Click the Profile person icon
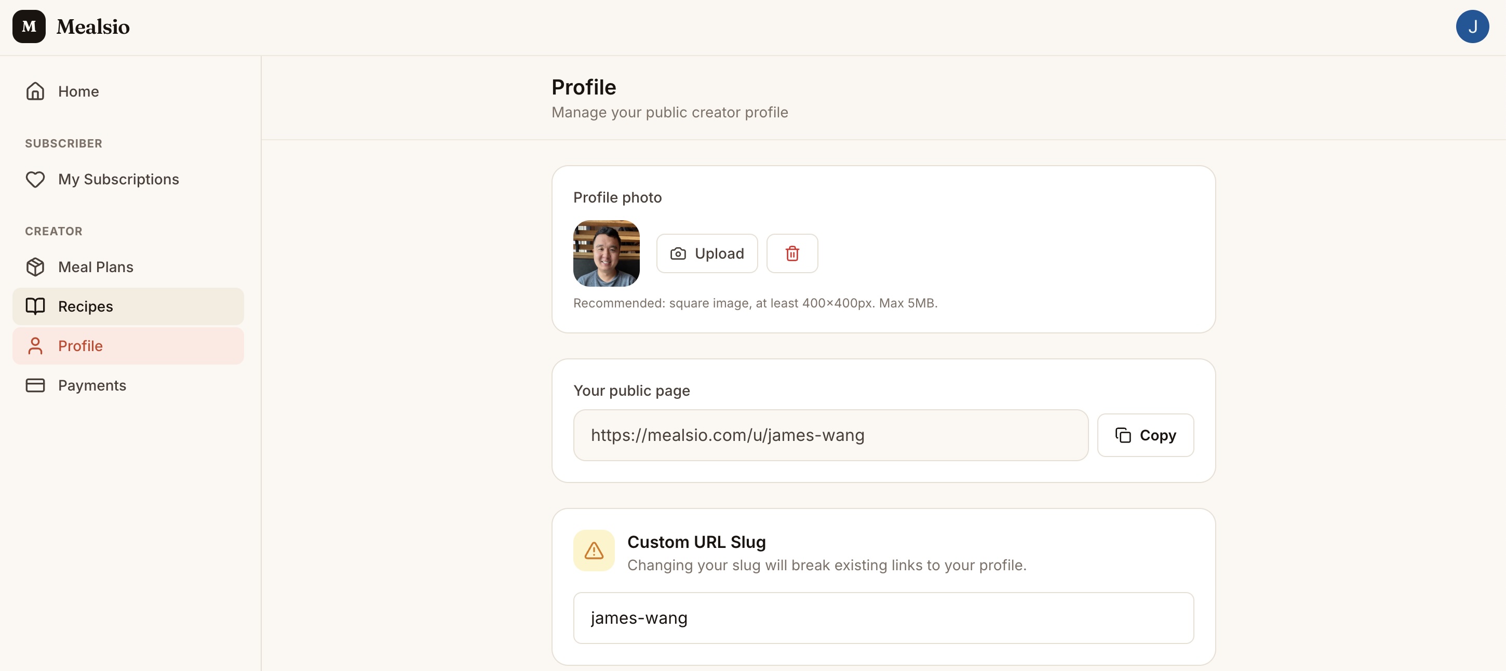1506x671 pixels. point(35,346)
